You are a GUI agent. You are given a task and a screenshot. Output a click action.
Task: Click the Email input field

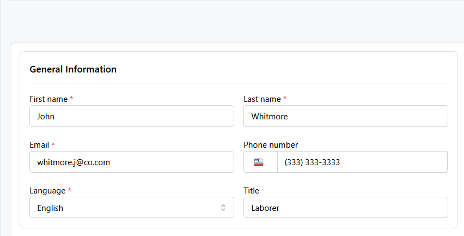[x=131, y=162]
